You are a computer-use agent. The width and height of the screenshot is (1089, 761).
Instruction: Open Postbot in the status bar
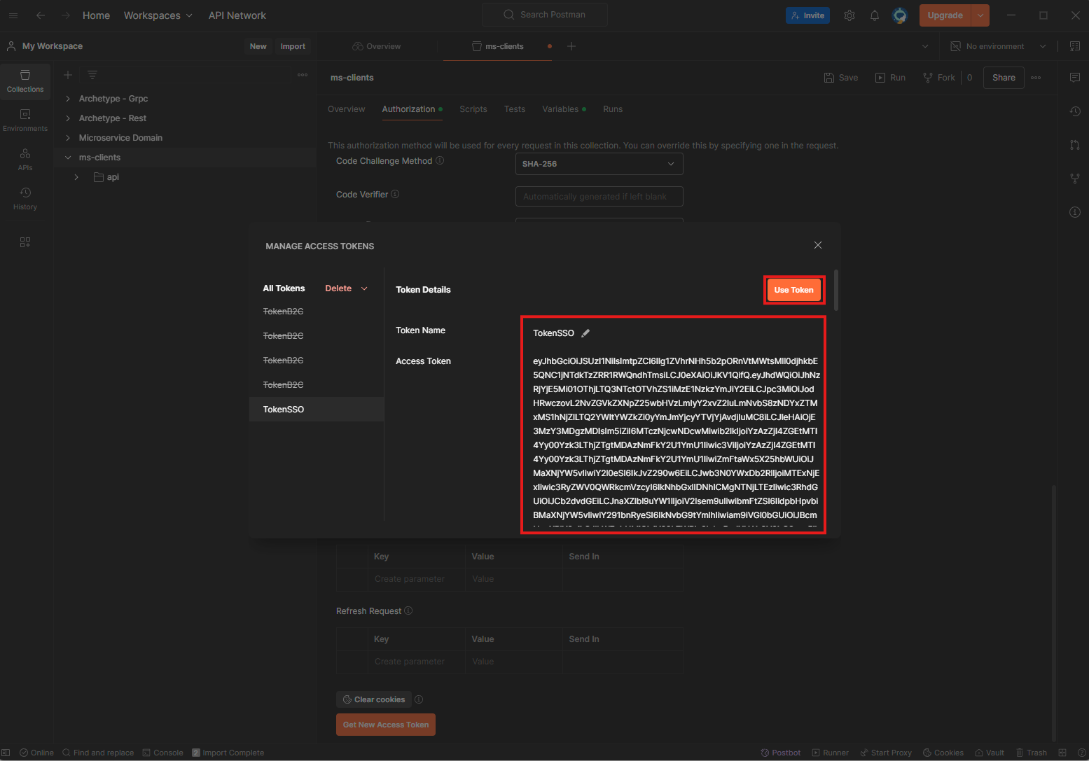coord(781,753)
